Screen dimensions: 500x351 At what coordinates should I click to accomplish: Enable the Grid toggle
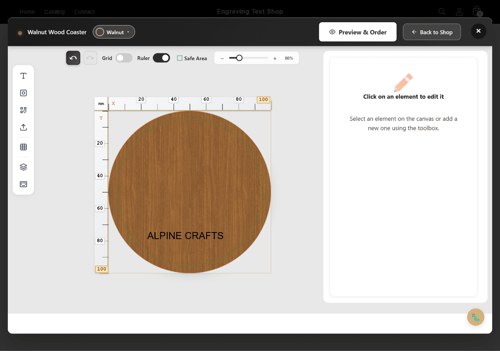click(124, 58)
